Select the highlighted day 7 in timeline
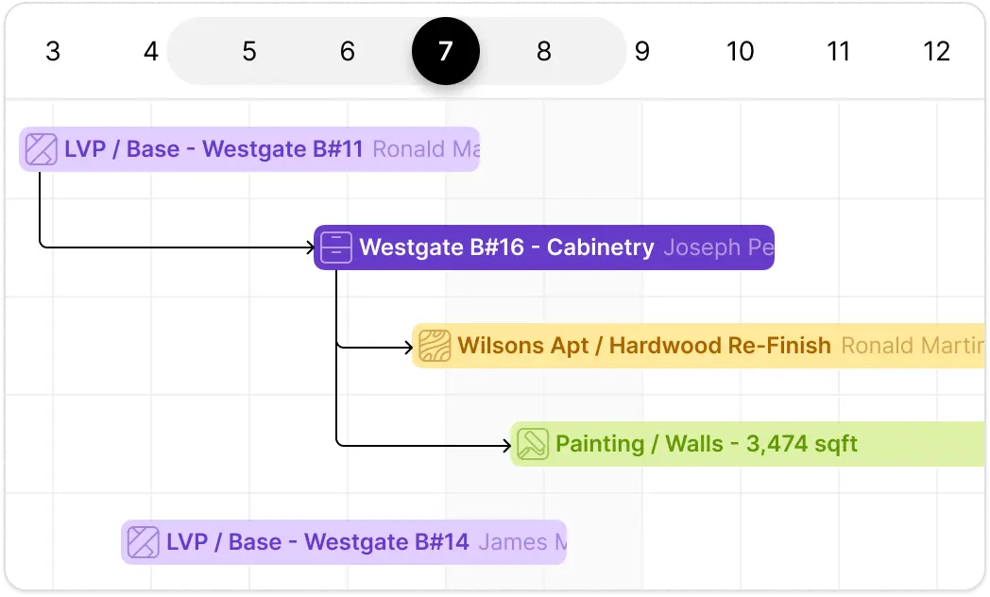The height and width of the screenshot is (597, 990). click(x=446, y=51)
